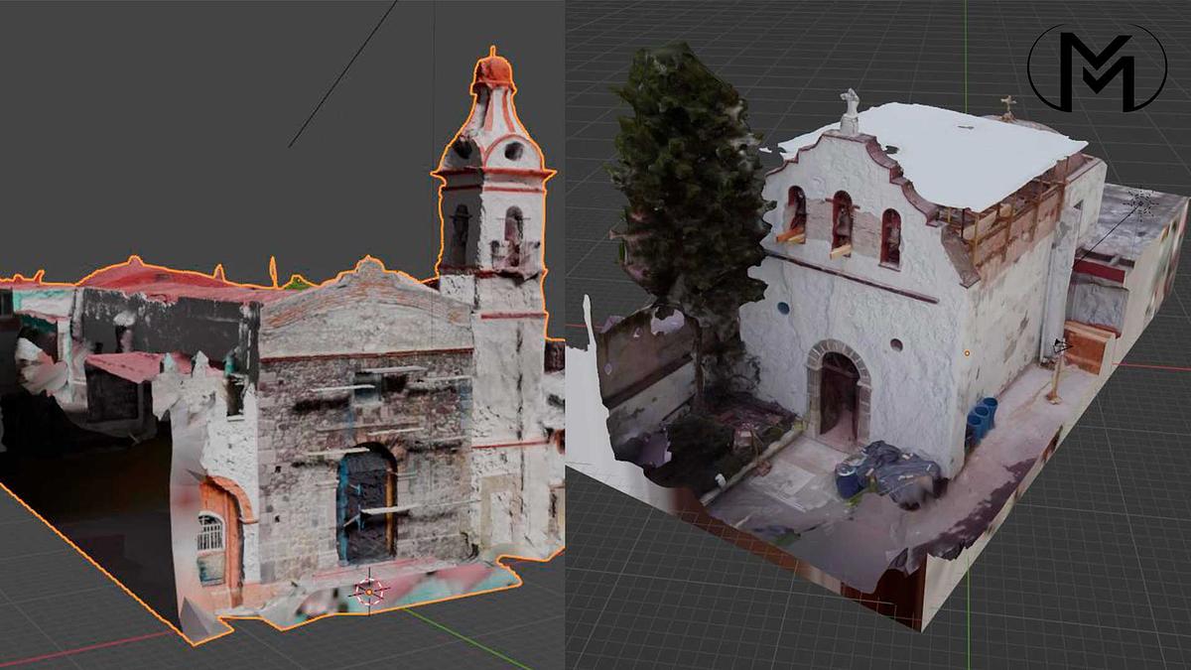Select the camera object beside the white church

point(1061,346)
